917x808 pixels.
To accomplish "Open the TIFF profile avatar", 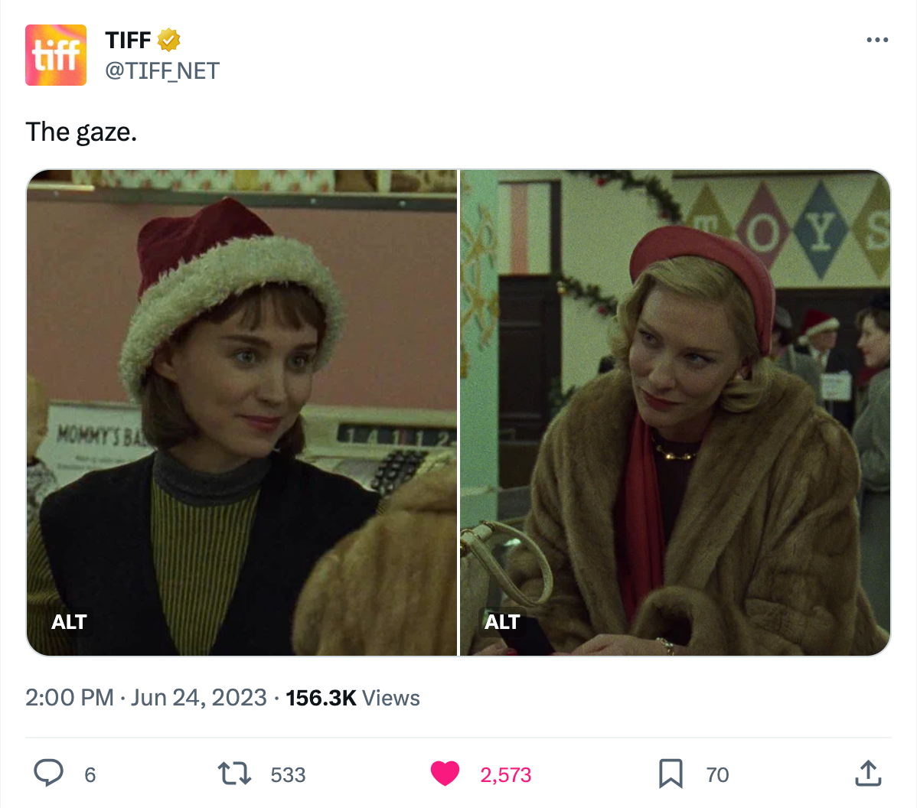I will pos(56,55).
